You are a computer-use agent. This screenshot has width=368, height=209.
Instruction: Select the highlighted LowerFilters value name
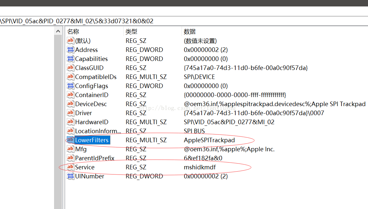92,140
